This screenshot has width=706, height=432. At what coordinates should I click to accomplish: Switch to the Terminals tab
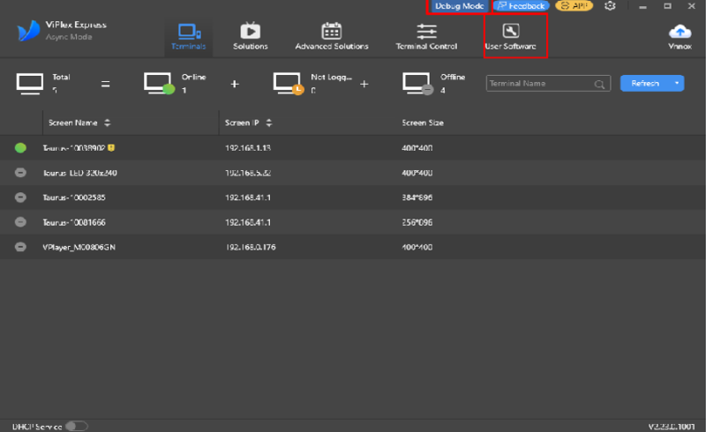point(190,35)
